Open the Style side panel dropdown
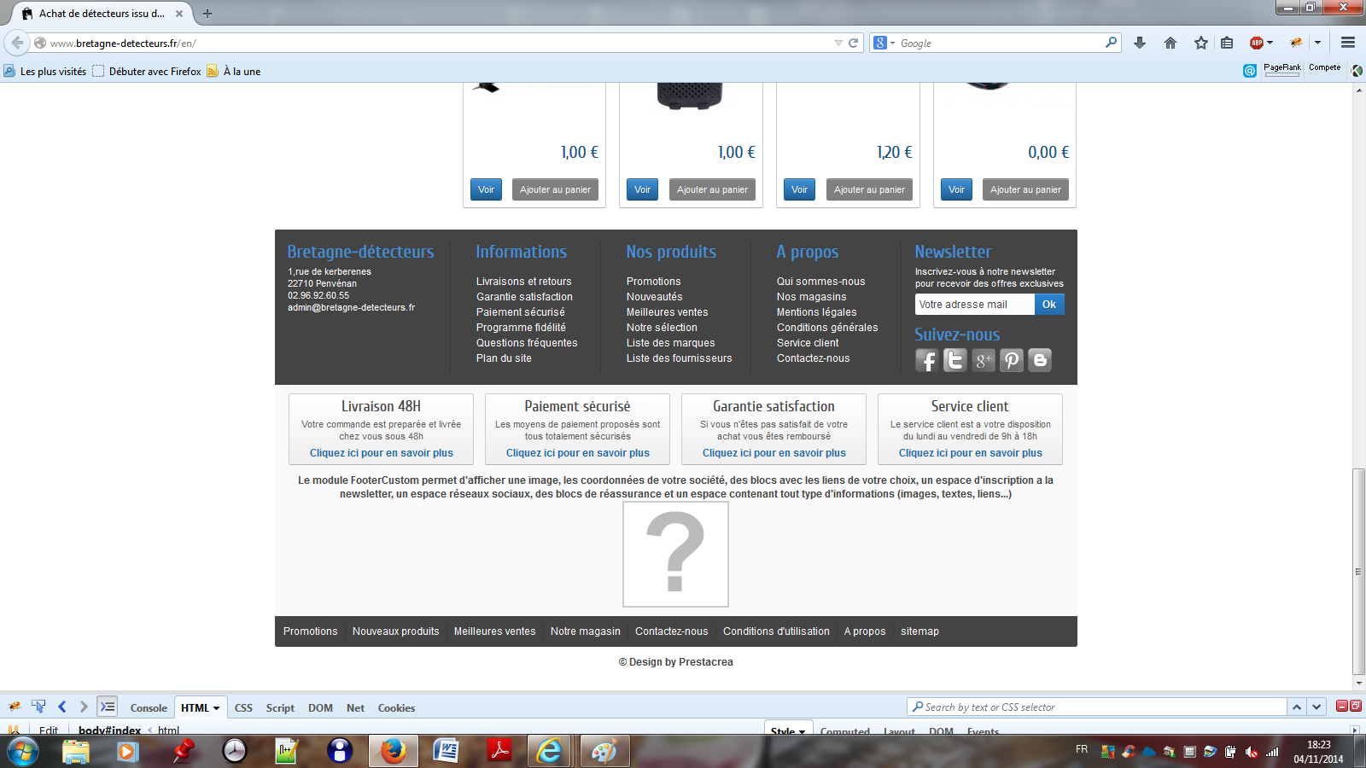The width and height of the screenshot is (1366, 768). coord(802,732)
